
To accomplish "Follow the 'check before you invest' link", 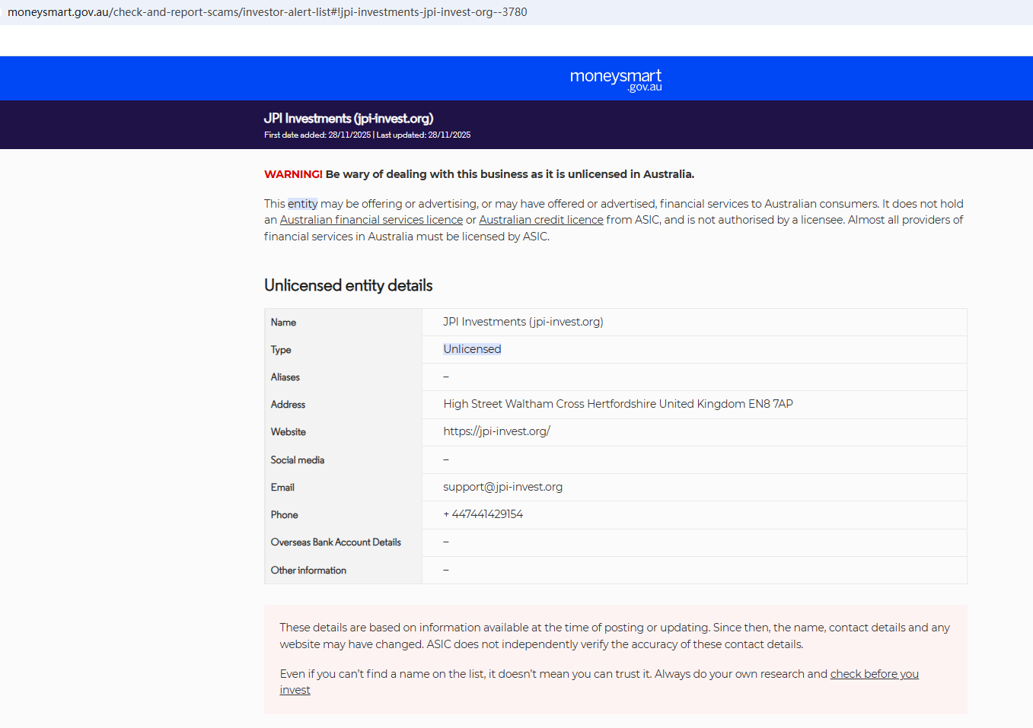I will click(874, 674).
